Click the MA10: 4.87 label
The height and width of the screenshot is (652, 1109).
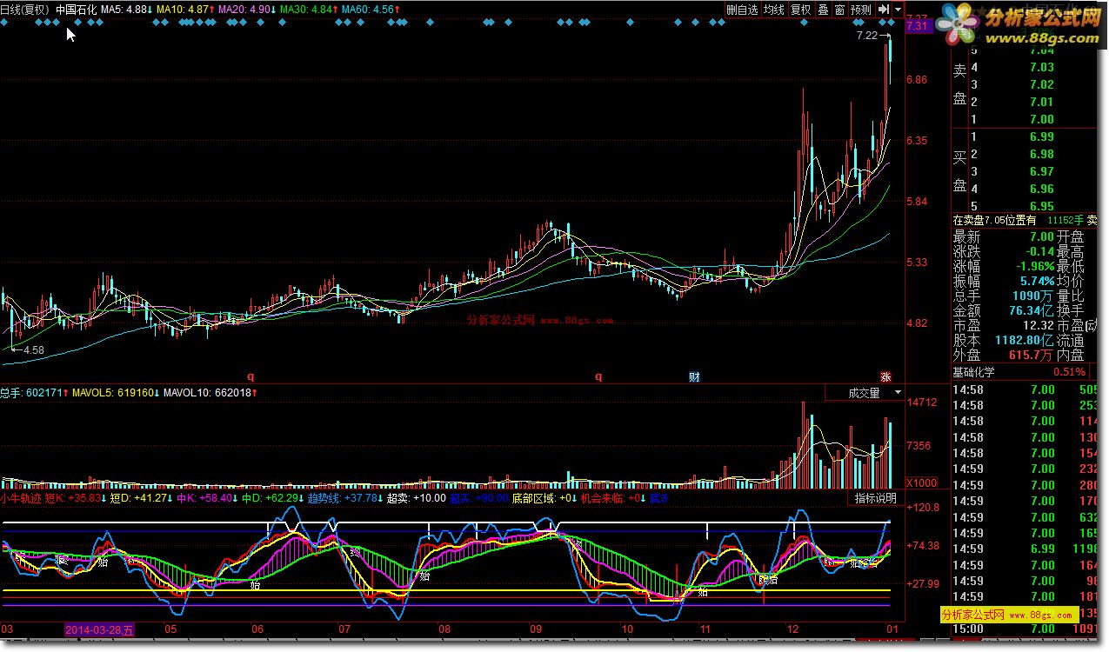184,10
